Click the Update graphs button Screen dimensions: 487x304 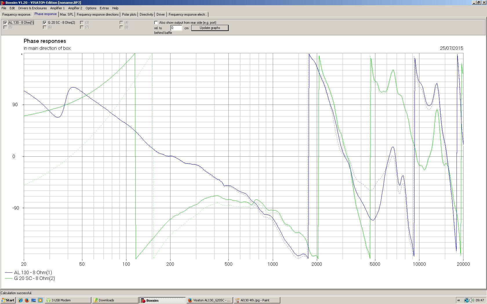pyautogui.click(x=210, y=28)
